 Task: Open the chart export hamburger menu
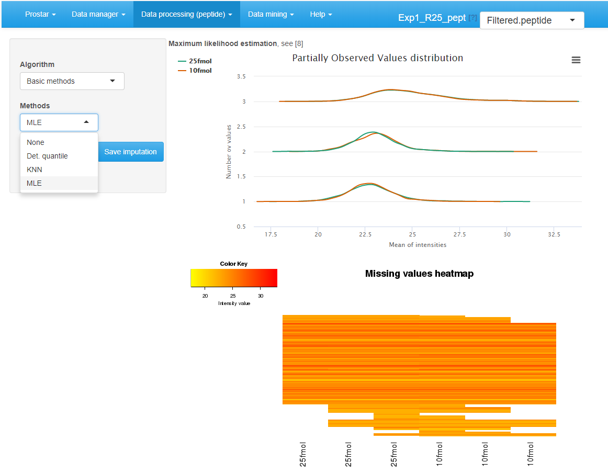point(576,60)
